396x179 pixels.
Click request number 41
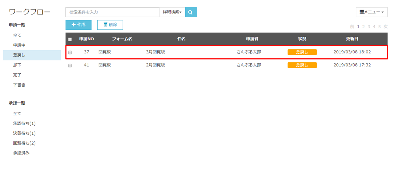[86, 65]
